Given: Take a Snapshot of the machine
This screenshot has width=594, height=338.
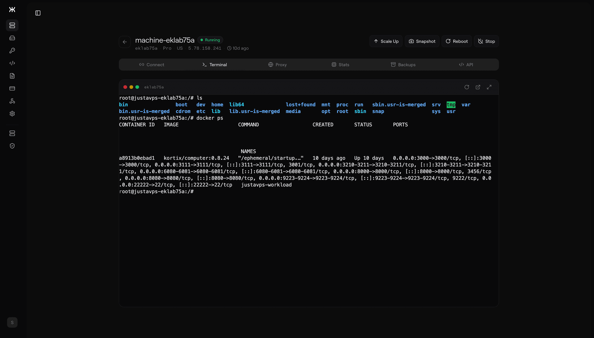Looking at the screenshot, I should pos(422,41).
